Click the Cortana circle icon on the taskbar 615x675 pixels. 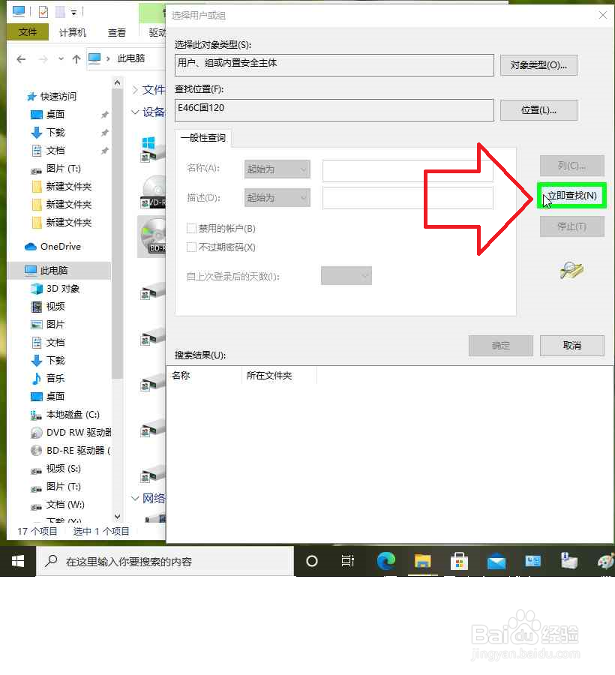312,561
